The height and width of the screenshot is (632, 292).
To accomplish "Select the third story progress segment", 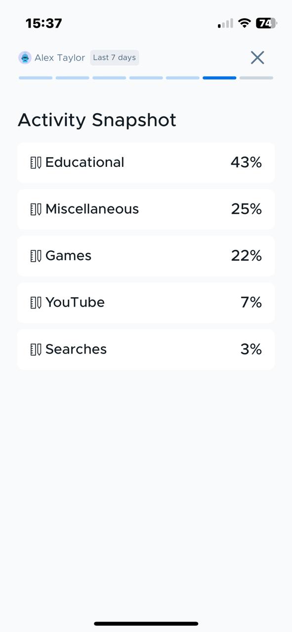I will pyautogui.click(x=109, y=78).
